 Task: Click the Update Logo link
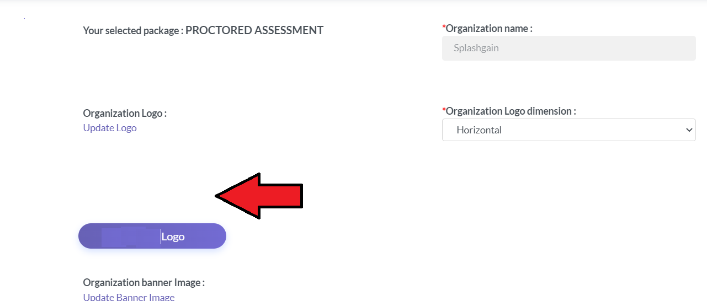pyautogui.click(x=110, y=128)
